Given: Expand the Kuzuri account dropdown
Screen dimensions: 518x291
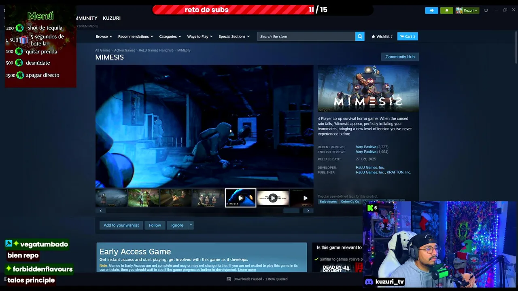Looking at the screenshot, I should click(467, 11).
